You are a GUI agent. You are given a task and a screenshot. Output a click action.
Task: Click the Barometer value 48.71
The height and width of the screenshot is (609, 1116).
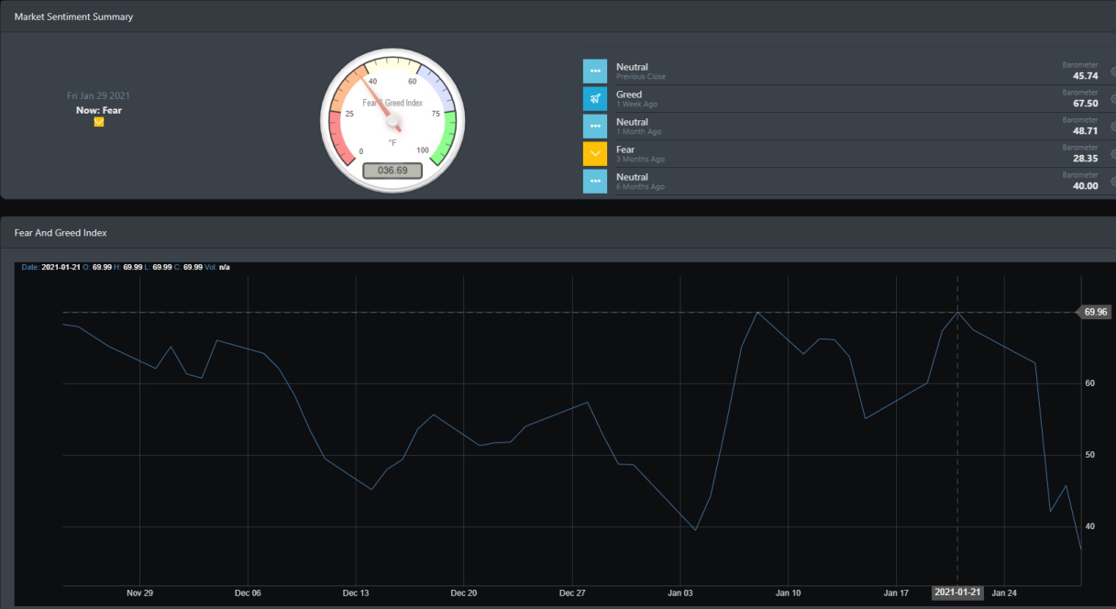pyautogui.click(x=1085, y=131)
